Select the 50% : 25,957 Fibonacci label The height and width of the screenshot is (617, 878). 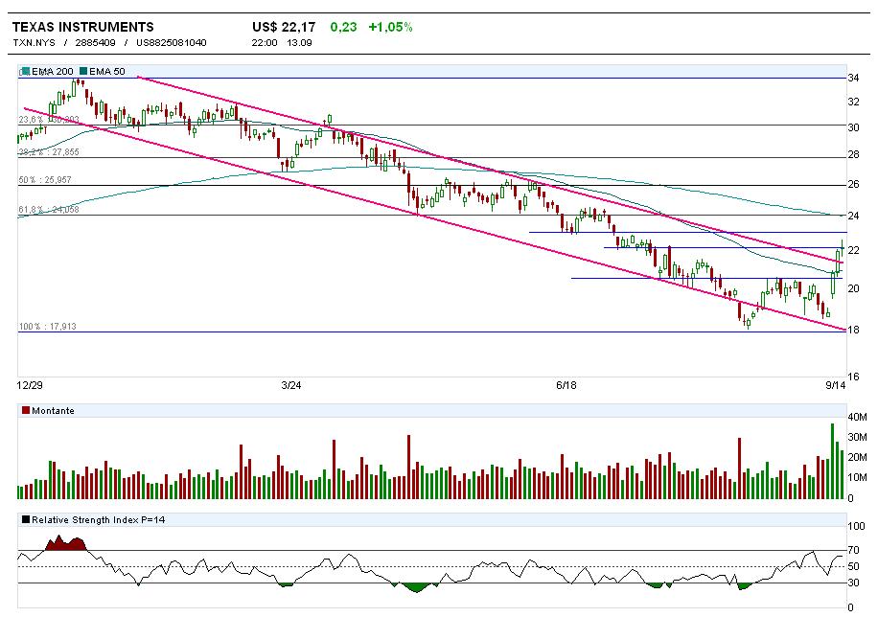click(x=45, y=180)
